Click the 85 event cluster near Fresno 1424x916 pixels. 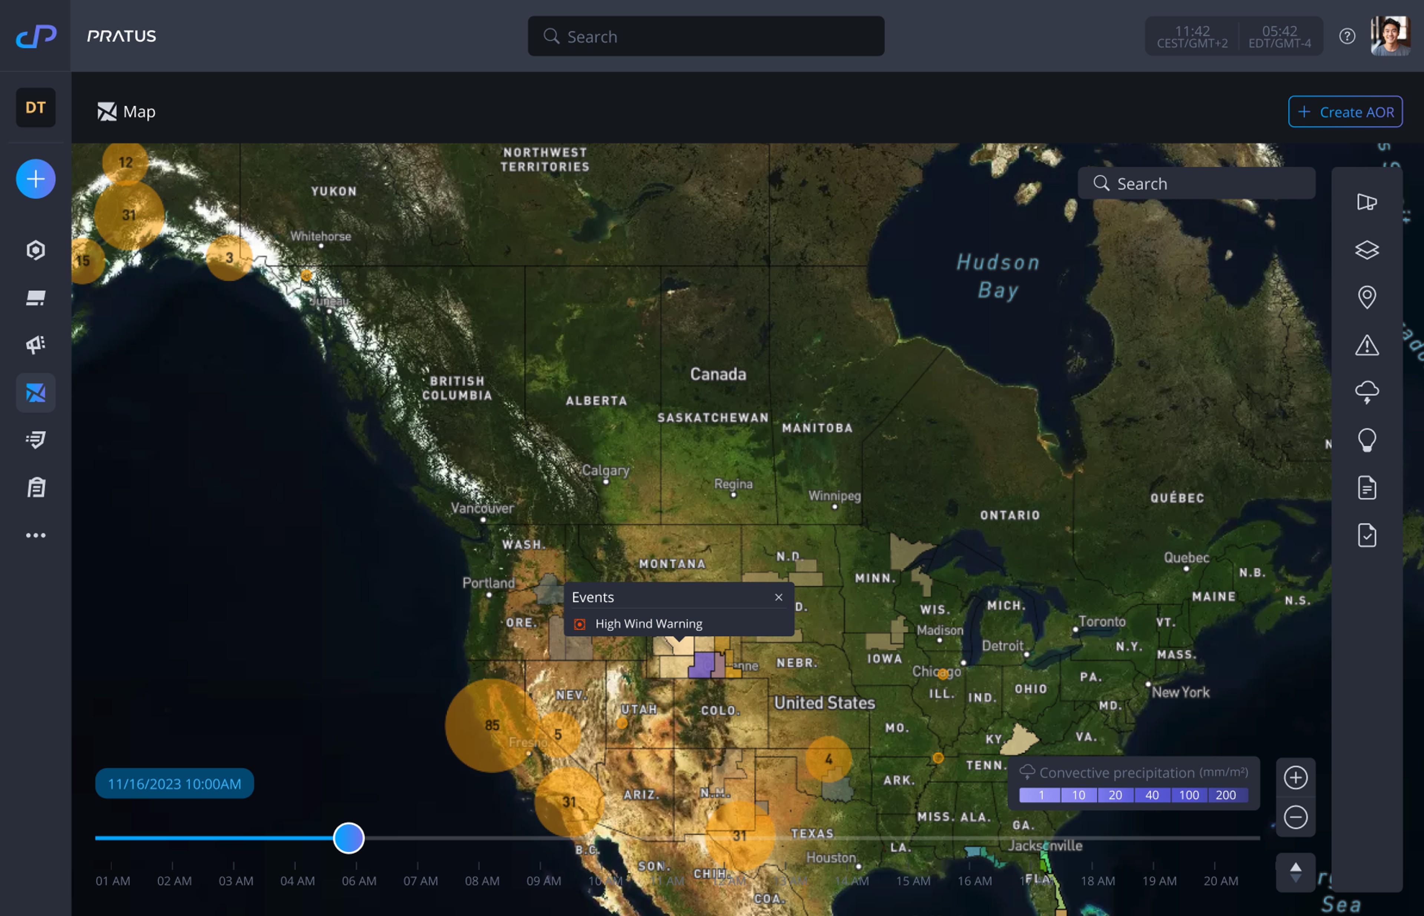click(x=492, y=725)
